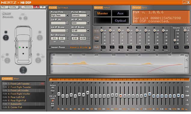This screenshot has width=191, height=114.
Task: Select the subwoofer speaker icon behind the car
Action: point(23,70)
